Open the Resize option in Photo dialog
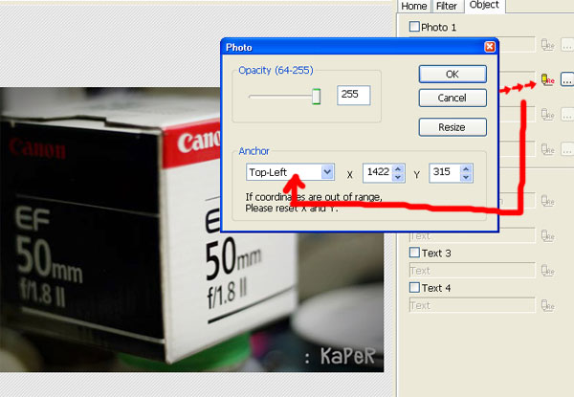The width and height of the screenshot is (574, 397). (453, 127)
